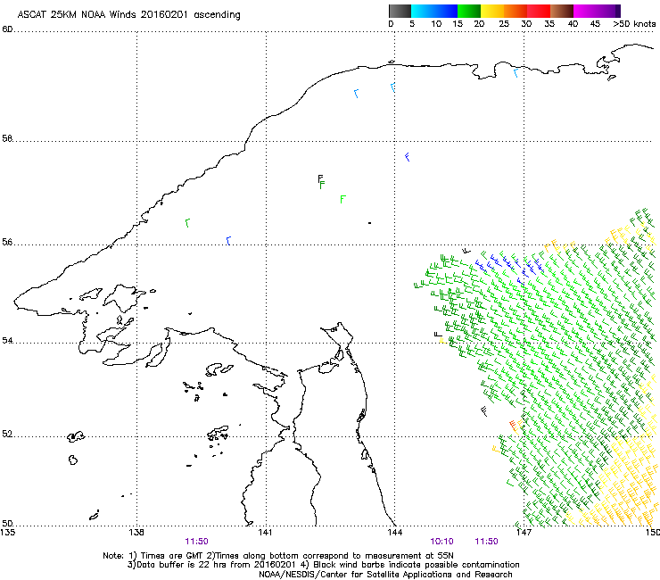Select the brown 35-40 knots color bar segment

[562, 11]
